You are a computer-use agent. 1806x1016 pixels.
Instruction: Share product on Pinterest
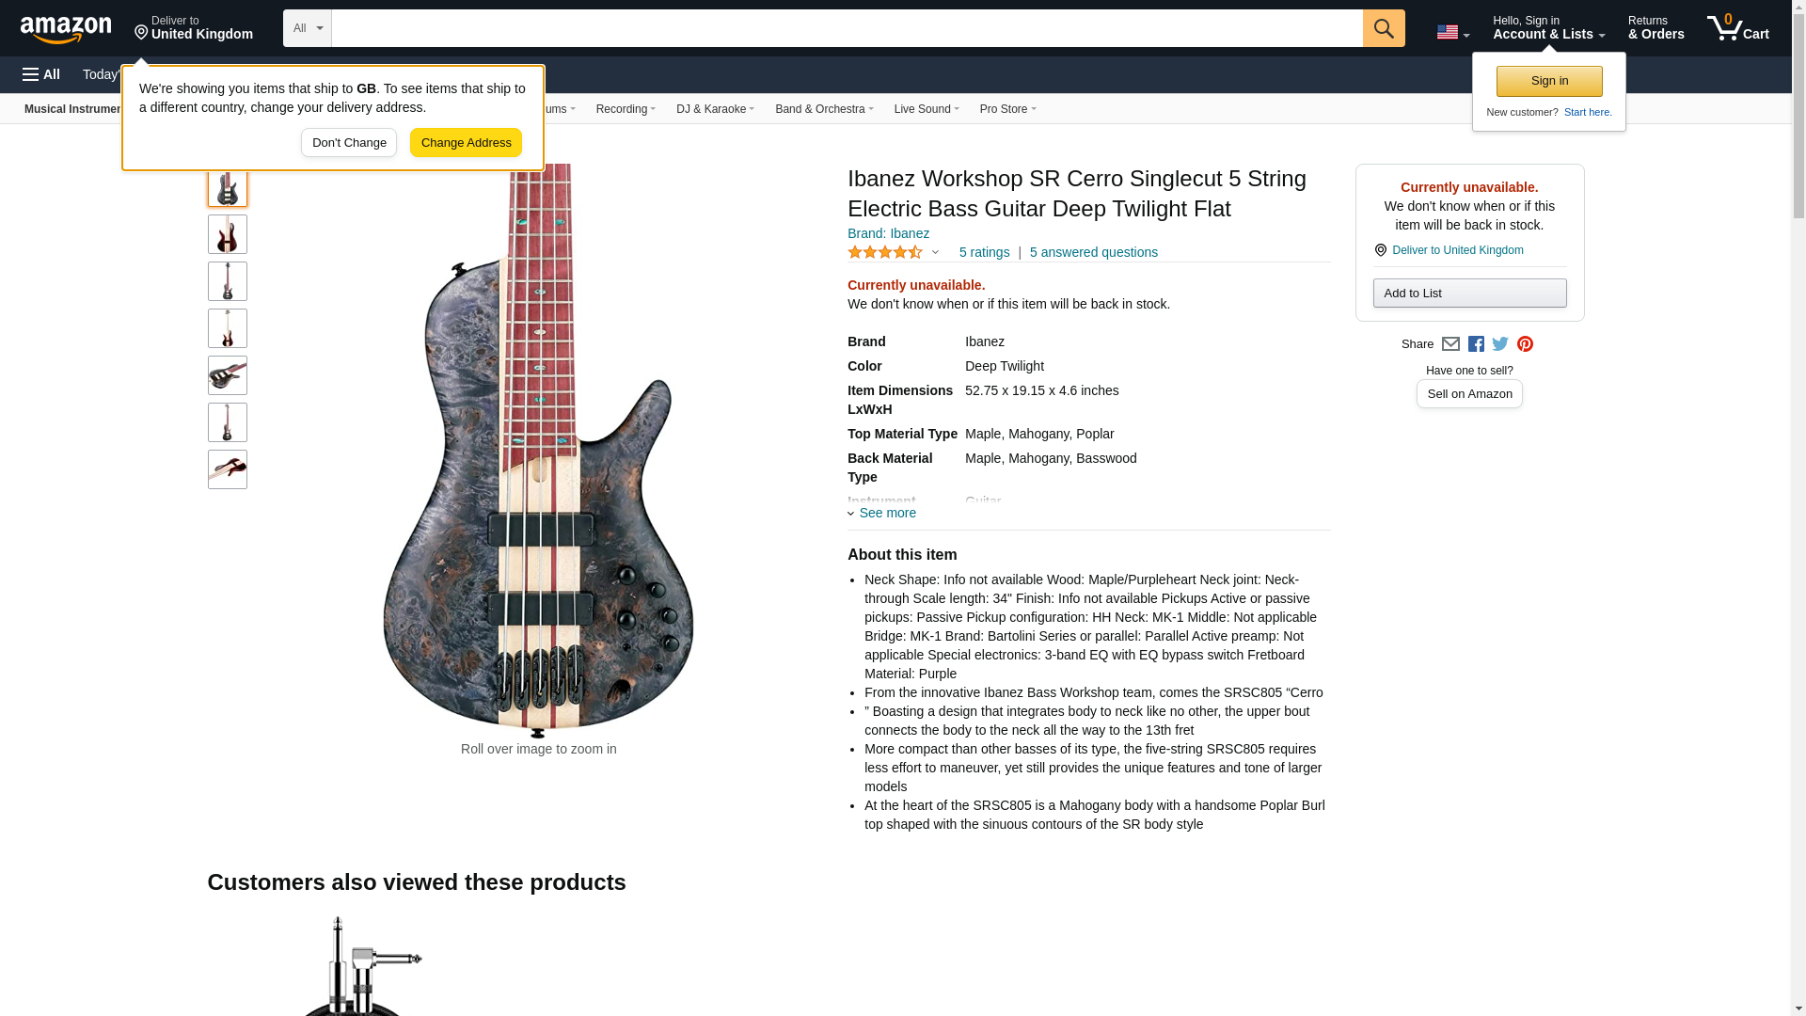[1525, 344]
